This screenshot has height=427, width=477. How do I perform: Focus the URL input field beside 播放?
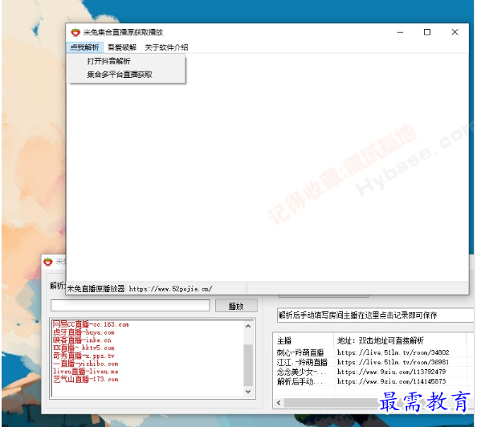coord(130,306)
